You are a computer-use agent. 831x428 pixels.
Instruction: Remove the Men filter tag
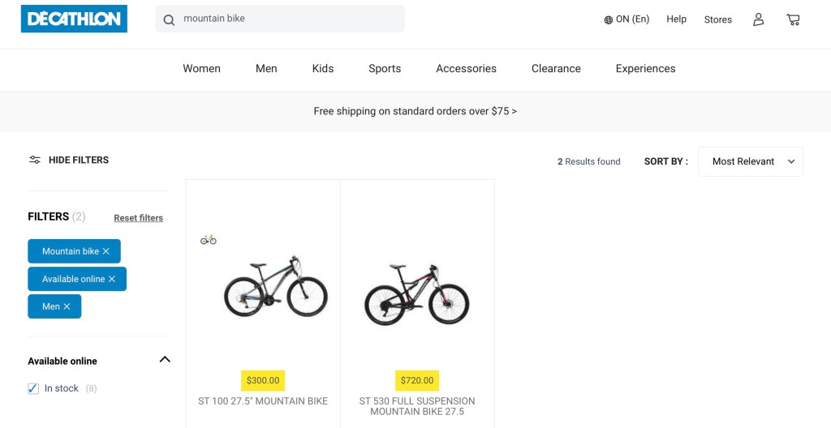point(67,306)
